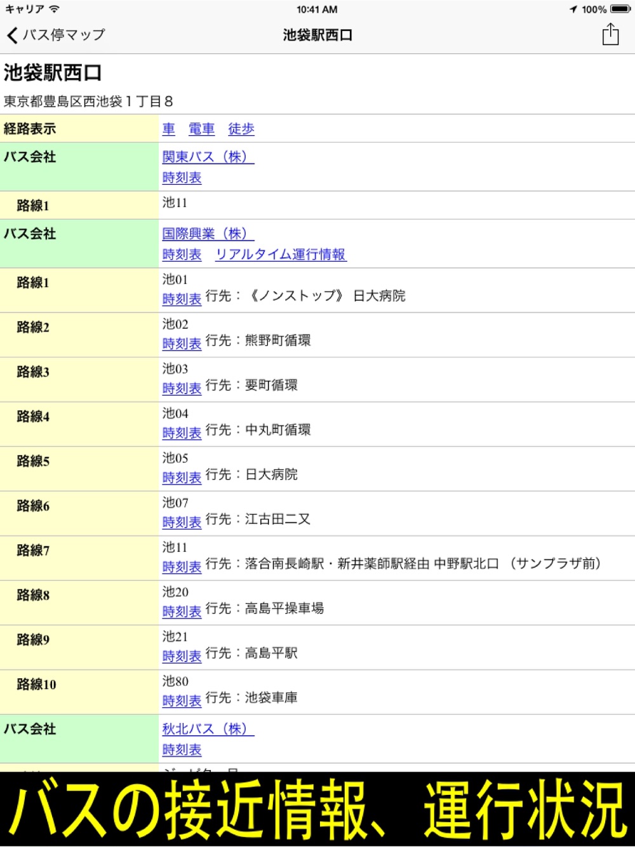Select route code 池07
The height and width of the screenshot is (847, 635).
175,502
